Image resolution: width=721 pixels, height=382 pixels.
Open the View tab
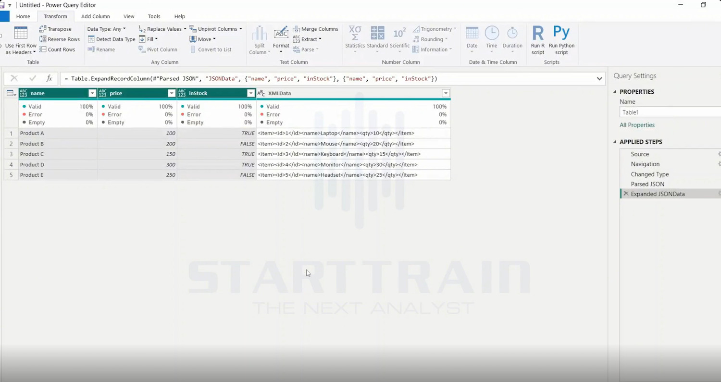pyautogui.click(x=129, y=16)
